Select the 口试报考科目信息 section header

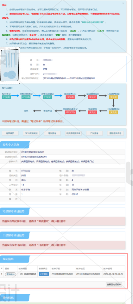[15, 235]
